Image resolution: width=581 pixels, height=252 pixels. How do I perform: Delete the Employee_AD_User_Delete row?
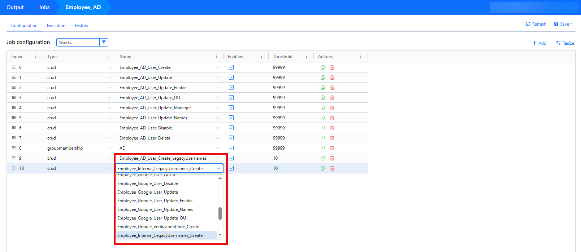click(x=332, y=138)
